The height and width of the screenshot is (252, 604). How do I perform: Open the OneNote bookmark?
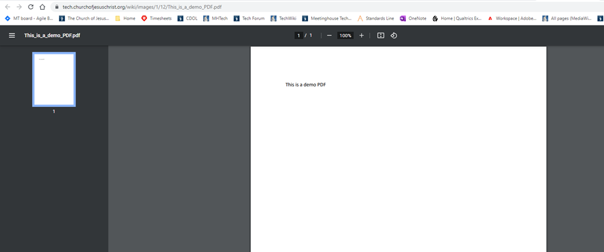413,19
